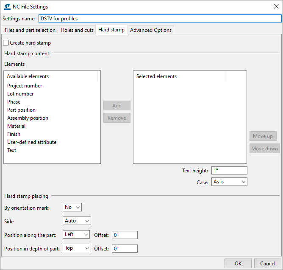Click Offset field for position along part
This screenshot has width=283, height=270.
coord(125,235)
